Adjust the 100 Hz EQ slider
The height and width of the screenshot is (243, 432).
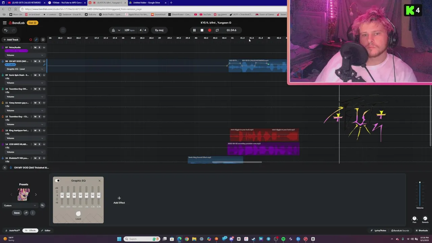pos(62,195)
